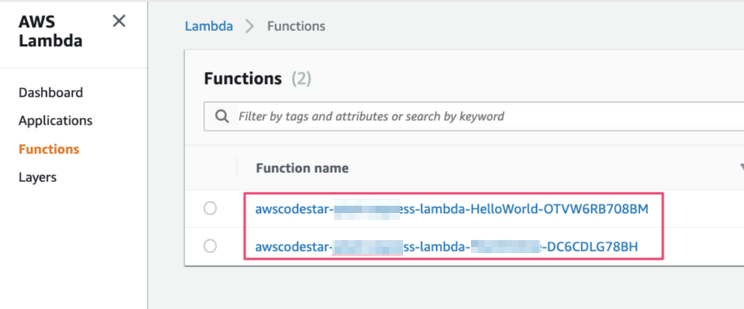The height and width of the screenshot is (309, 744).
Task: Open the Layers sidebar page
Action: [x=38, y=178]
